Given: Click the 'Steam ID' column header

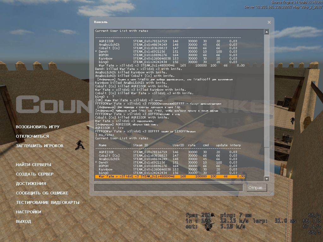Looking at the screenshot, I should coord(141,145).
